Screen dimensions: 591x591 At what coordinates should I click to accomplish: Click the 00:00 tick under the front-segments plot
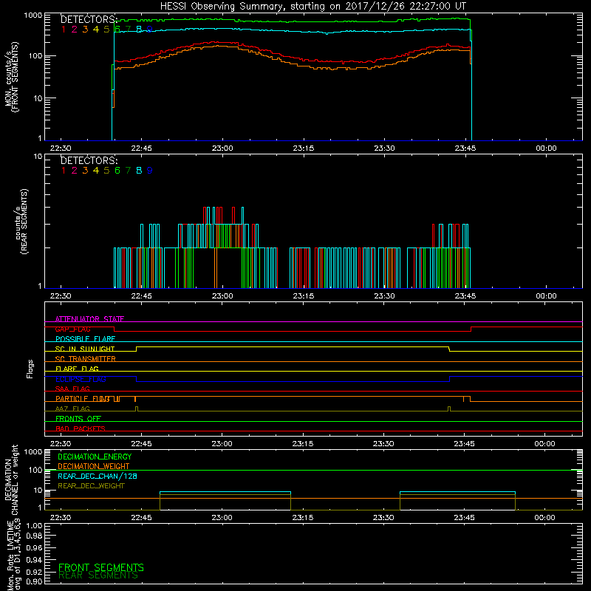pyautogui.click(x=546, y=148)
